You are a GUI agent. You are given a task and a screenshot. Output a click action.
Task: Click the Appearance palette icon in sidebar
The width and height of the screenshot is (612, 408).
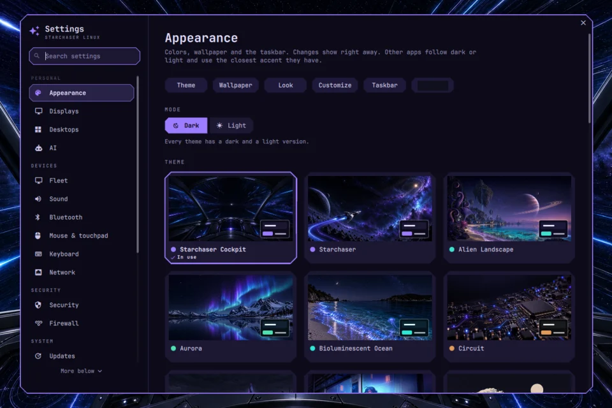pyautogui.click(x=38, y=93)
